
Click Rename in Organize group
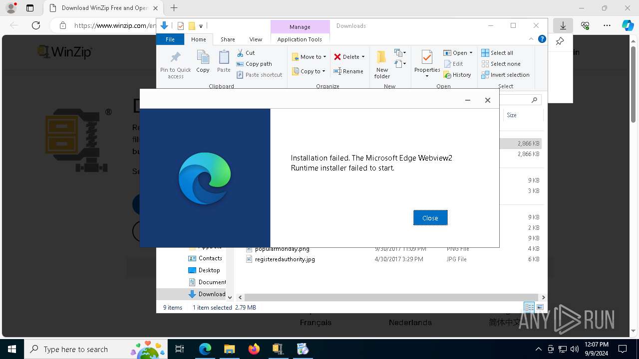tap(348, 71)
